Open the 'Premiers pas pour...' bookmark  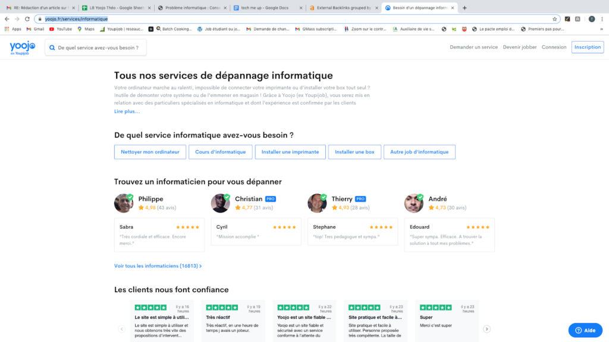(x=542, y=29)
